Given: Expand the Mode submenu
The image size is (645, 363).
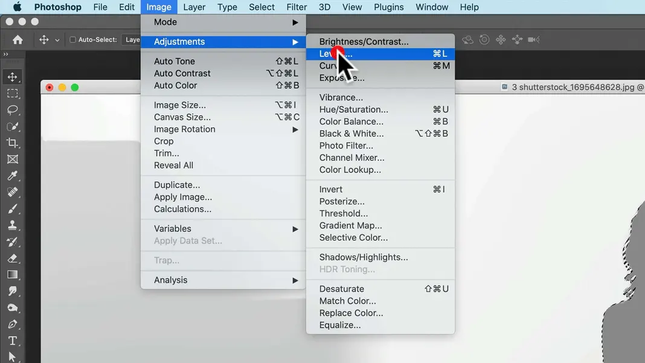Looking at the screenshot, I should [x=223, y=22].
